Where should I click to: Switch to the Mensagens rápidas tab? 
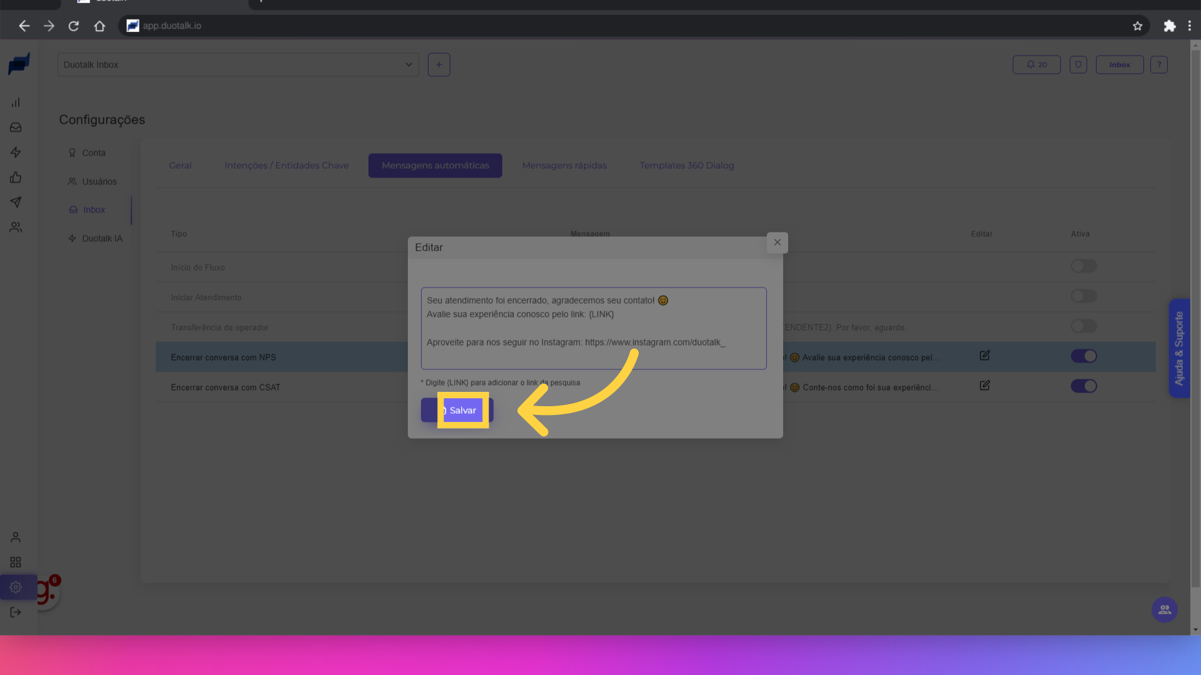(x=564, y=166)
